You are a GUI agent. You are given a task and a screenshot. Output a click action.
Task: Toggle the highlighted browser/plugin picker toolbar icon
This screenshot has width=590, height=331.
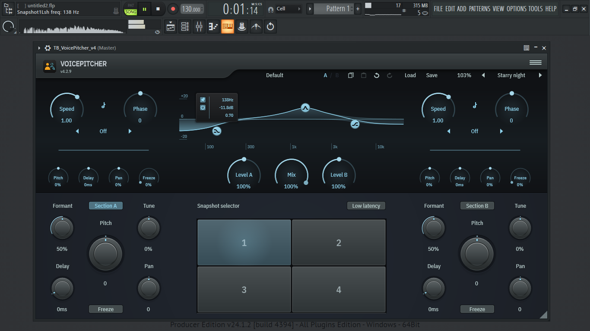[228, 27]
